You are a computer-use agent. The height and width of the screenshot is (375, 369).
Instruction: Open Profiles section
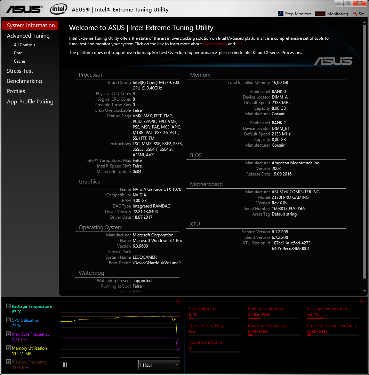click(16, 91)
